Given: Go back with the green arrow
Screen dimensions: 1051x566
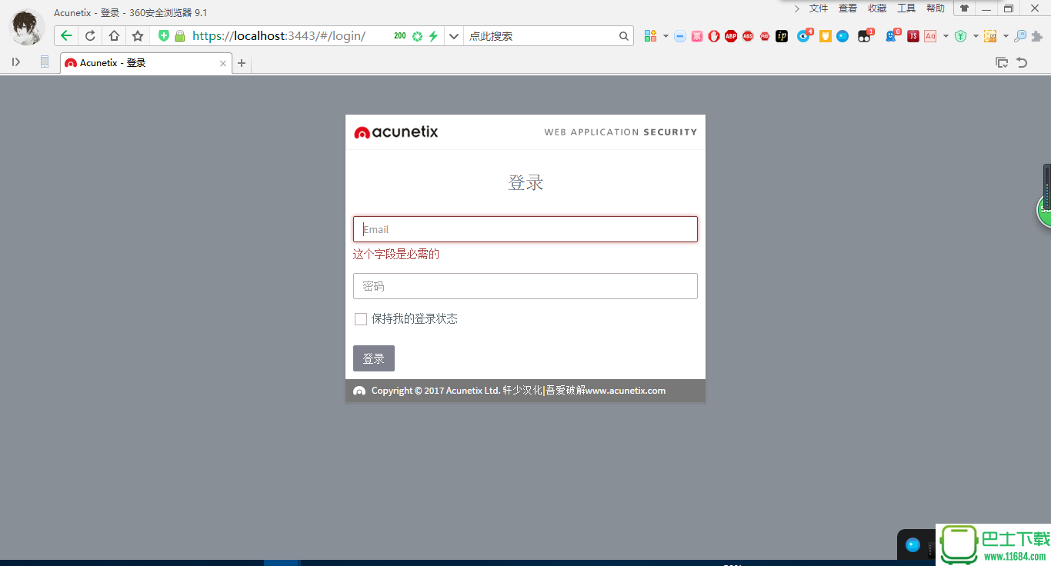Looking at the screenshot, I should (66, 35).
